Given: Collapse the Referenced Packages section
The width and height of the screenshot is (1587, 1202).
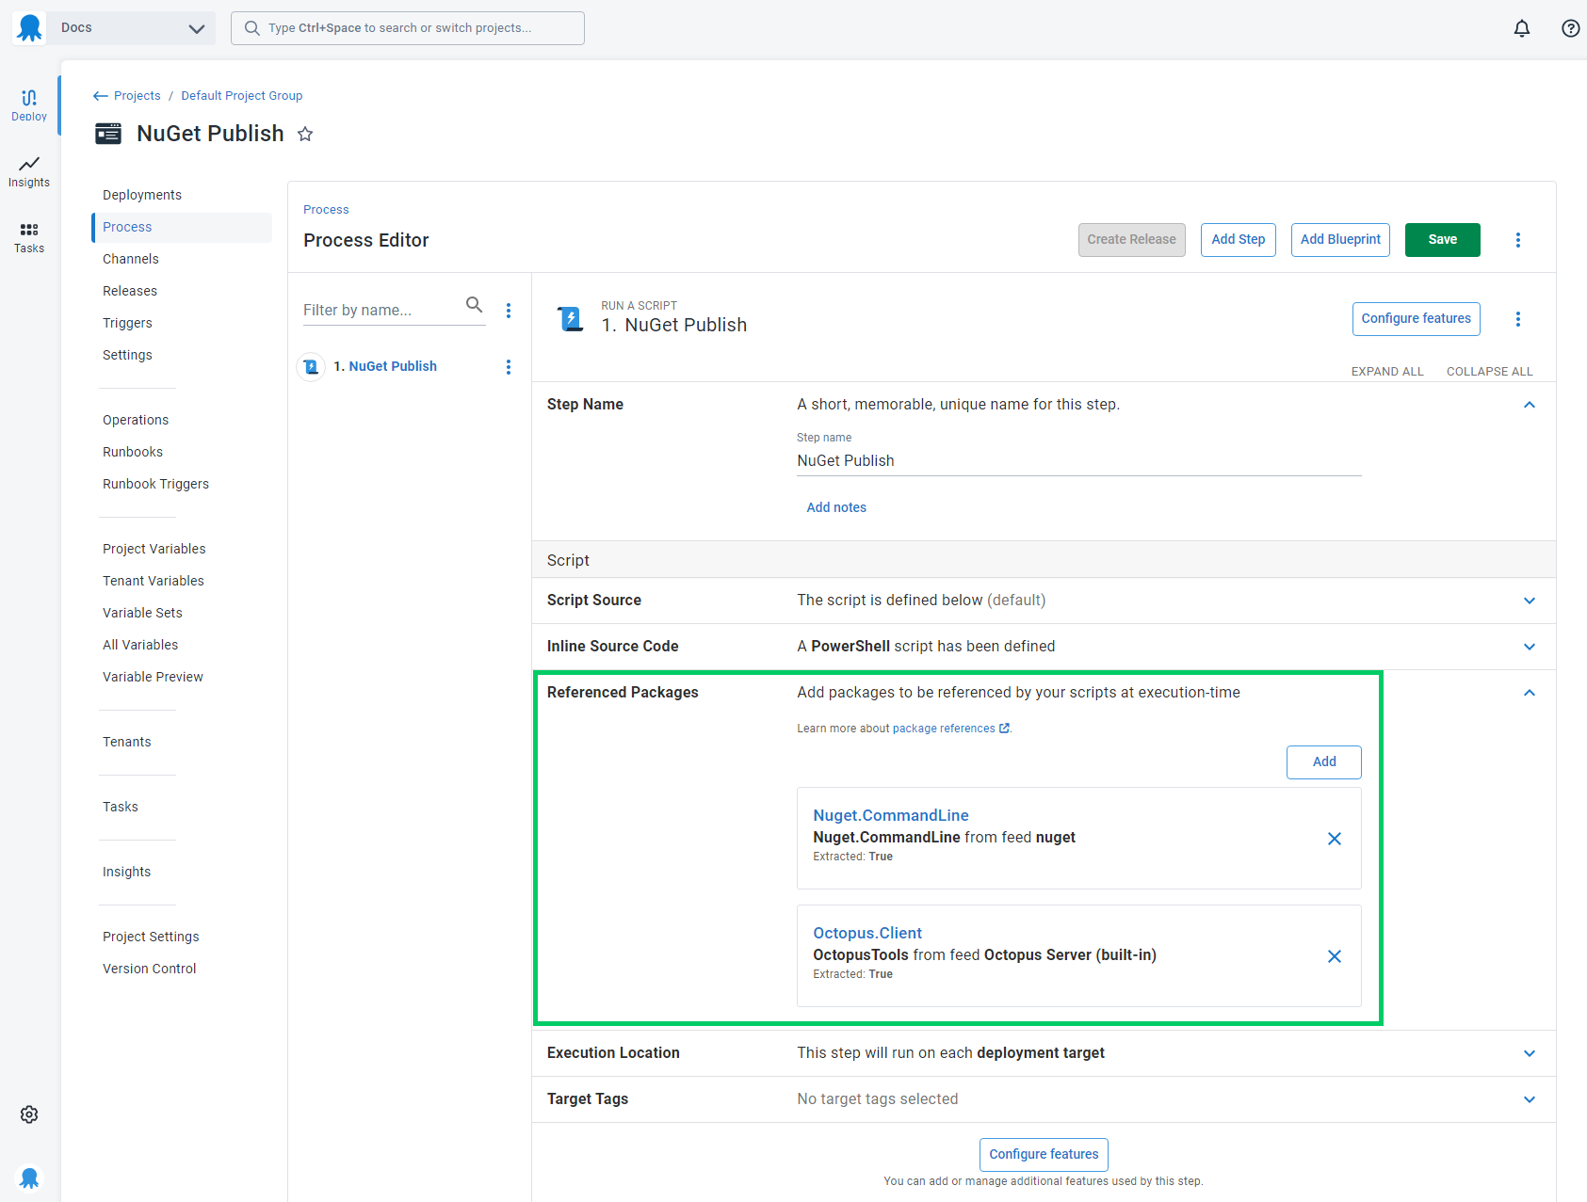Looking at the screenshot, I should point(1530,693).
